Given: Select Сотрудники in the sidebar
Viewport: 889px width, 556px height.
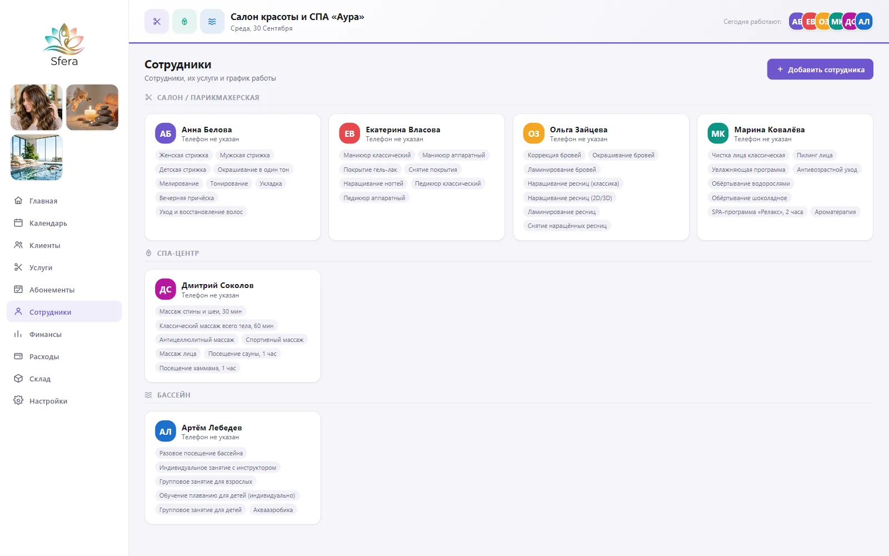Looking at the screenshot, I should coord(64,312).
